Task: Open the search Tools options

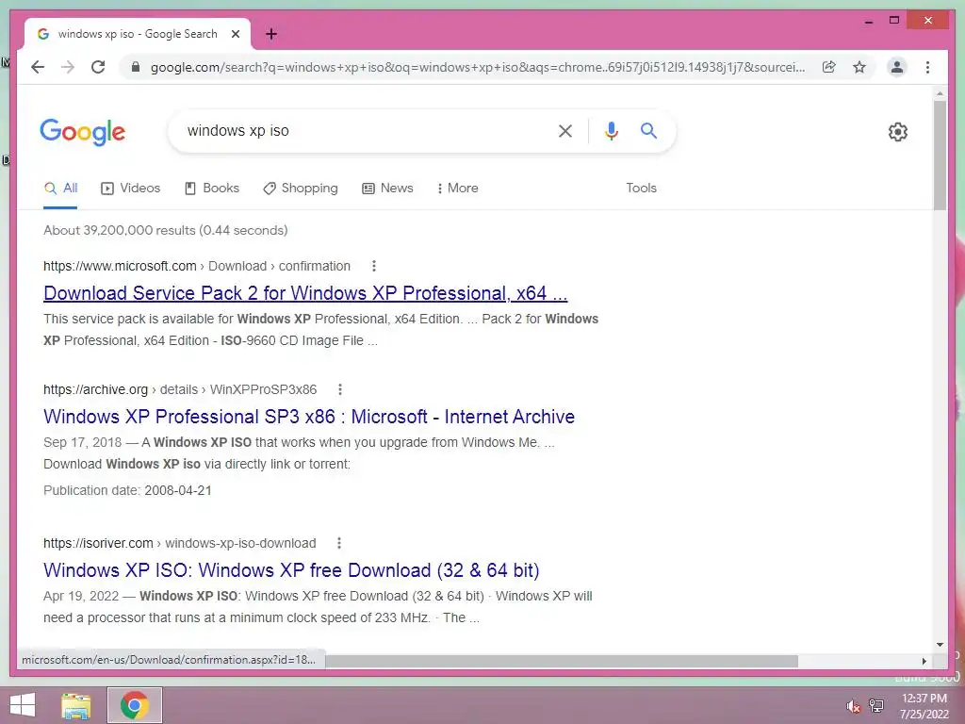Action: [641, 189]
